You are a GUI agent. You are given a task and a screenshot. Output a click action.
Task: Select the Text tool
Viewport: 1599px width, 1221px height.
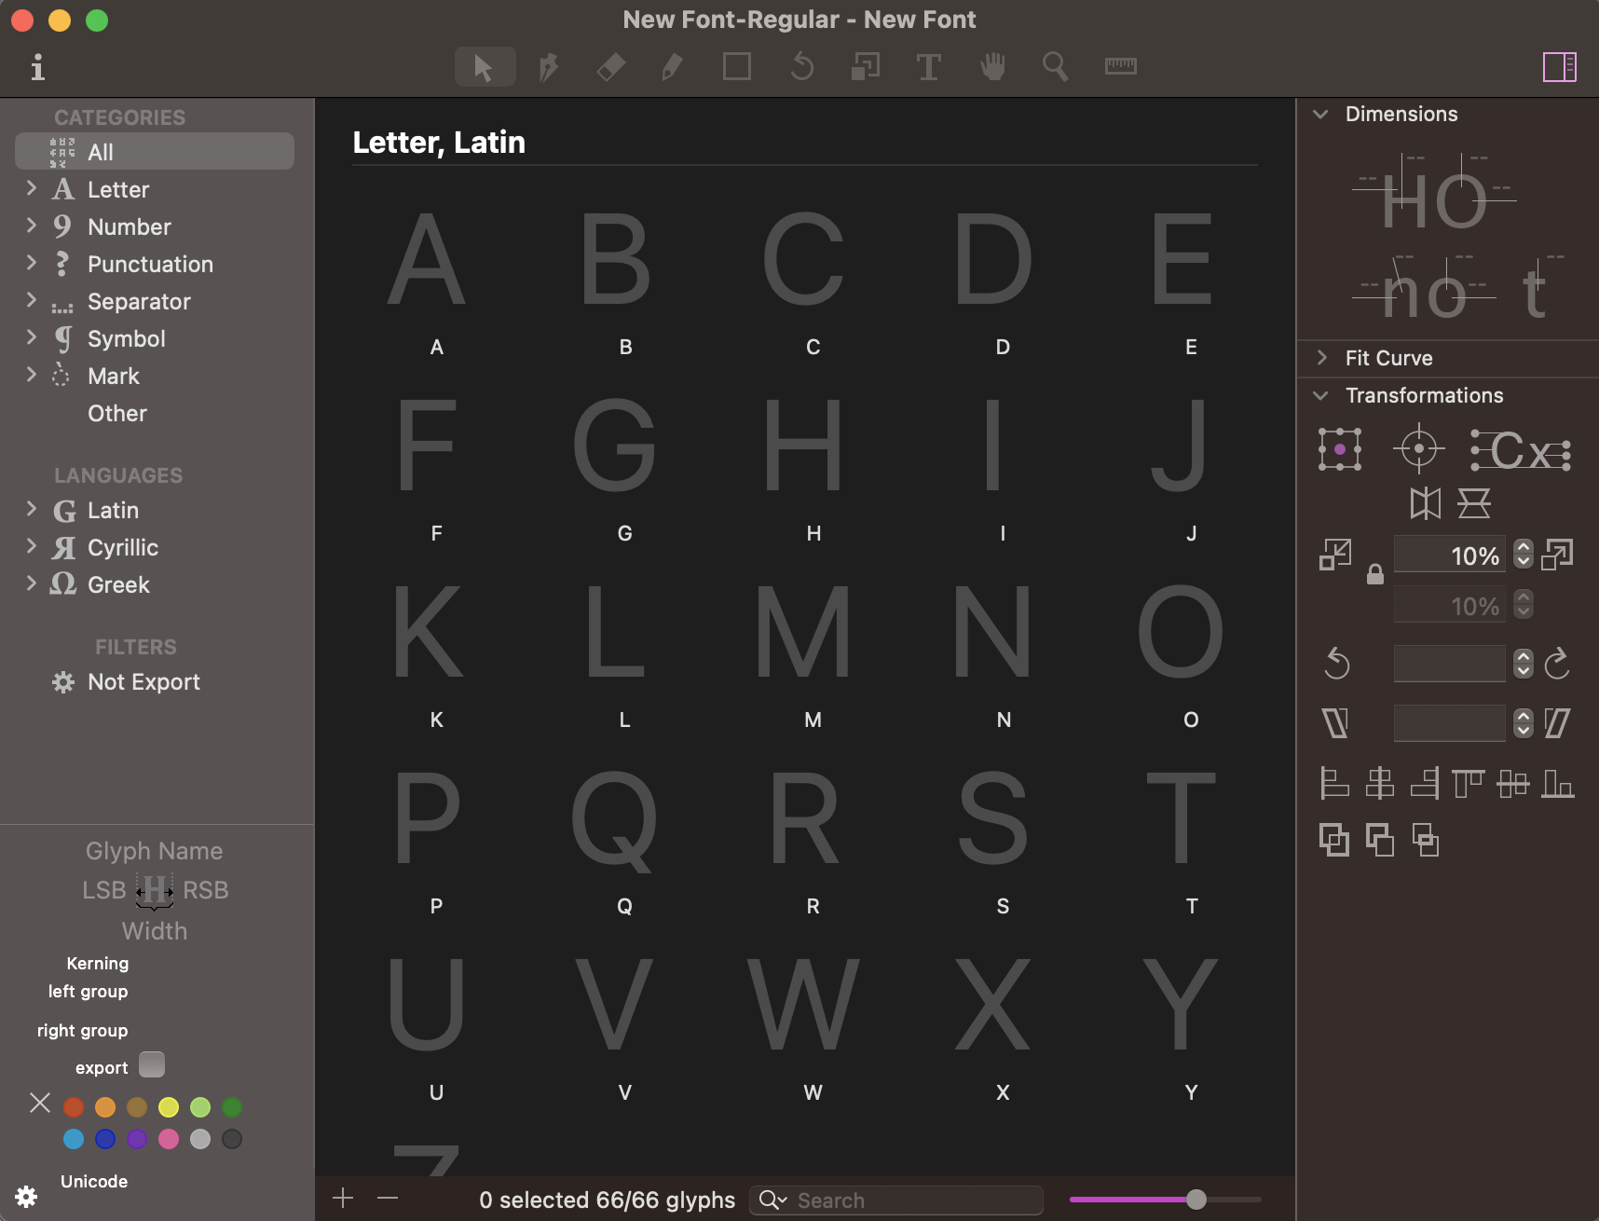coord(929,67)
